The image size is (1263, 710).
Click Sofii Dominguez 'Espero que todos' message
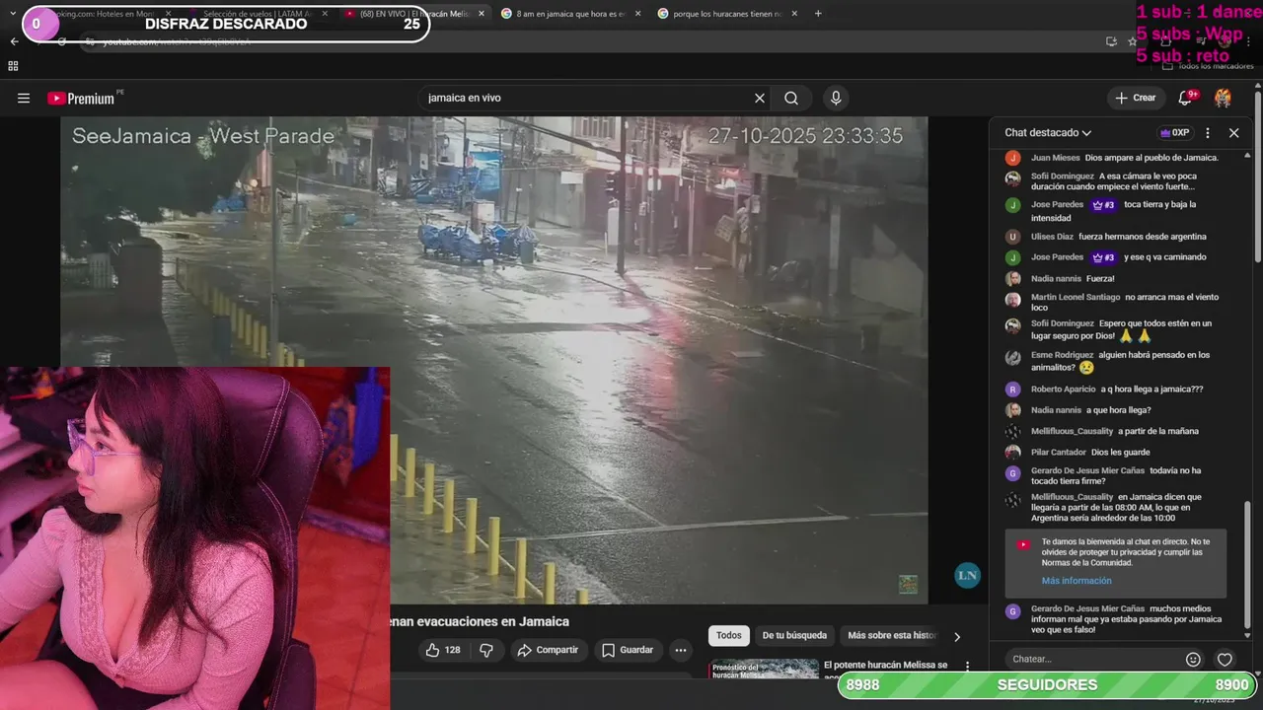coord(1121,329)
